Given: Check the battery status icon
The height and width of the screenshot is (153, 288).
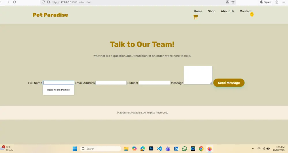Looking at the screenshot, I should point(268,149).
